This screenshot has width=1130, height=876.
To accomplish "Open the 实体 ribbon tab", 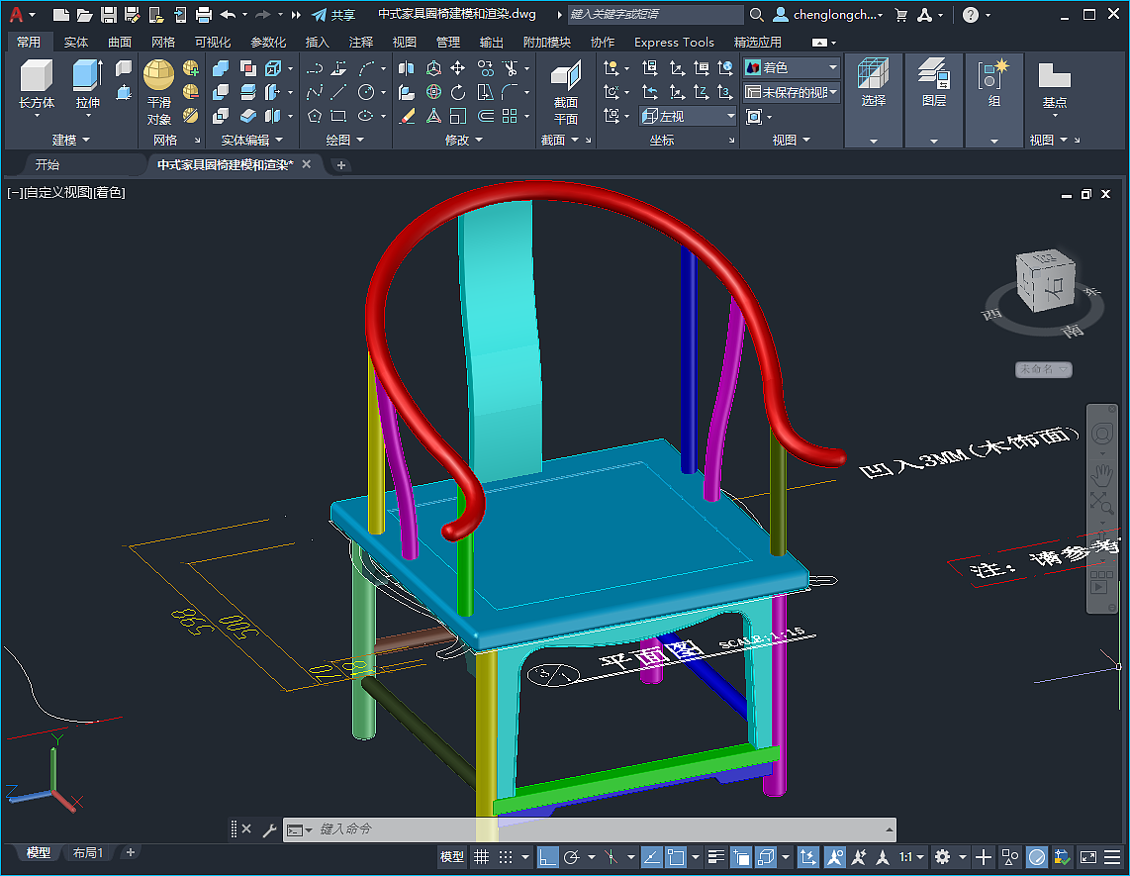I will (x=75, y=42).
